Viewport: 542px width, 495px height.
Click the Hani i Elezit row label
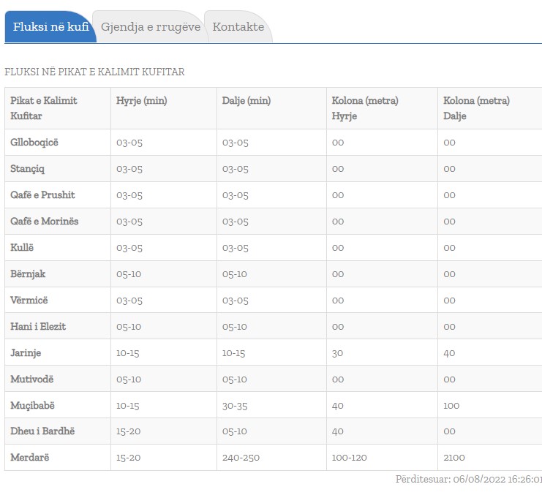click(x=38, y=327)
